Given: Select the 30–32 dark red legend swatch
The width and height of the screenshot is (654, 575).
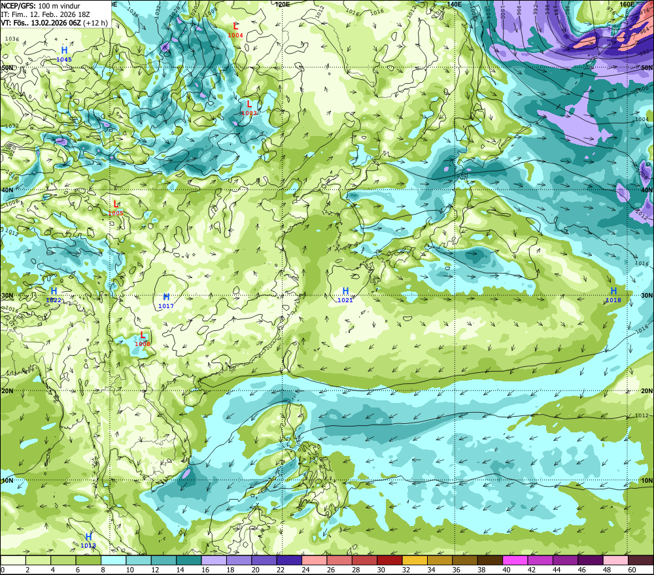Looking at the screenshot, I should [390, 561].
